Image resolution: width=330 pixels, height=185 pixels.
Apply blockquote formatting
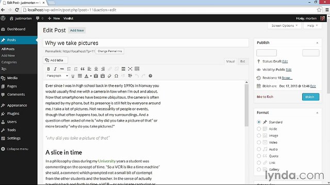click(x=82, y=69)
